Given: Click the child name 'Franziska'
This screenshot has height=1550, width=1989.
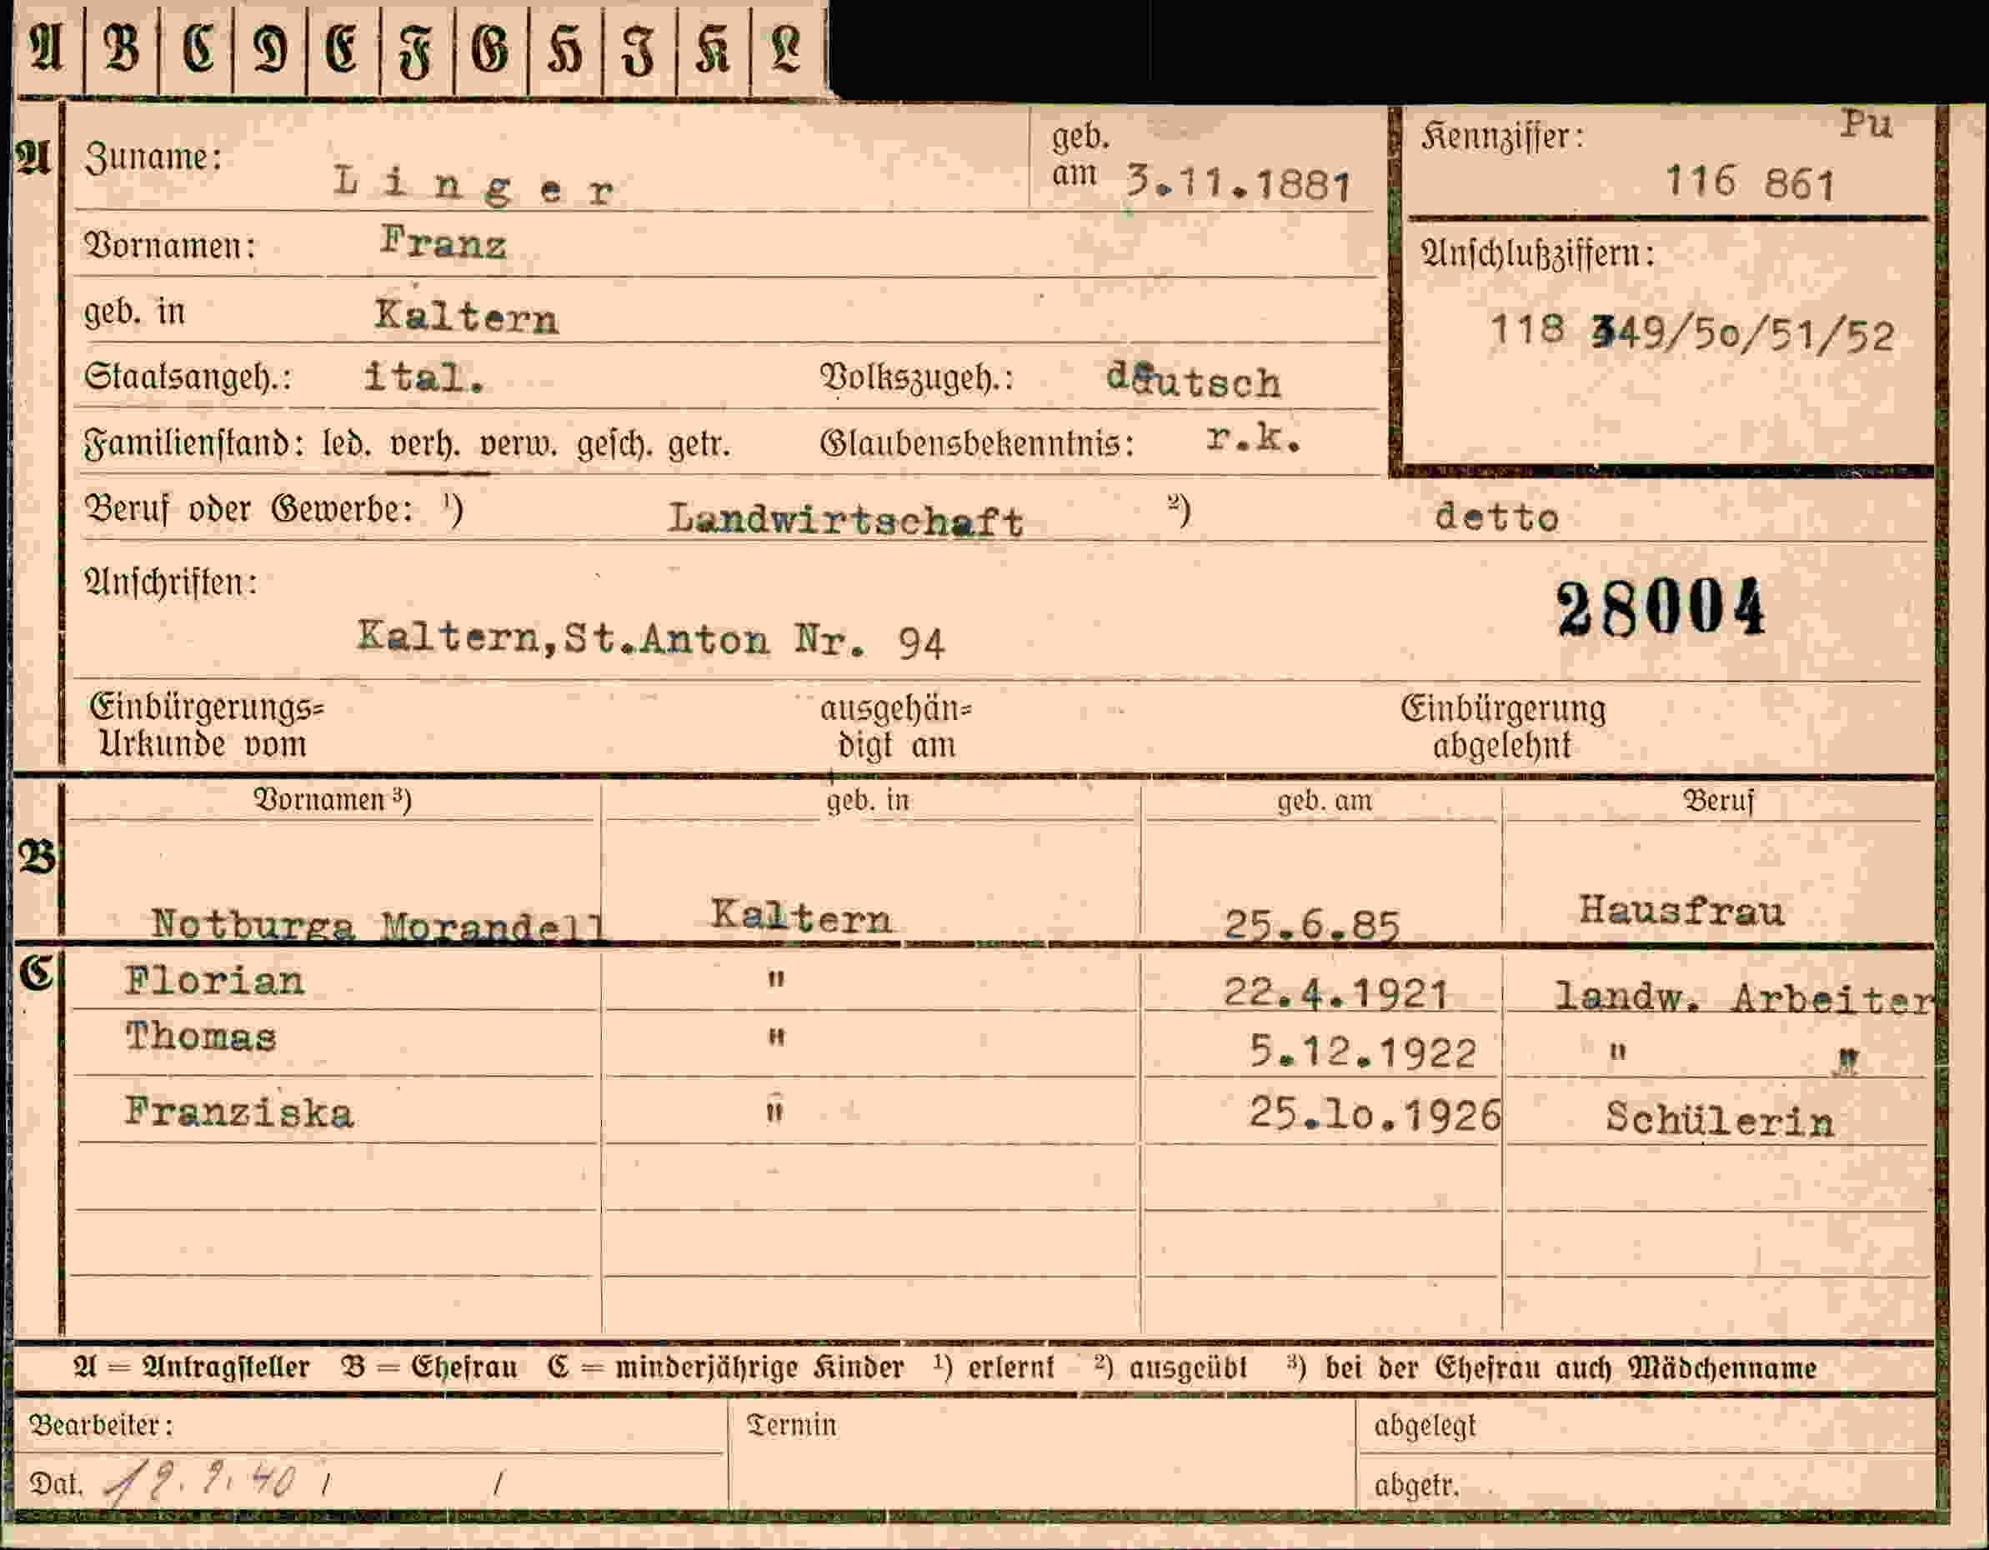Looking at the screenshot, I should 238,1113.
